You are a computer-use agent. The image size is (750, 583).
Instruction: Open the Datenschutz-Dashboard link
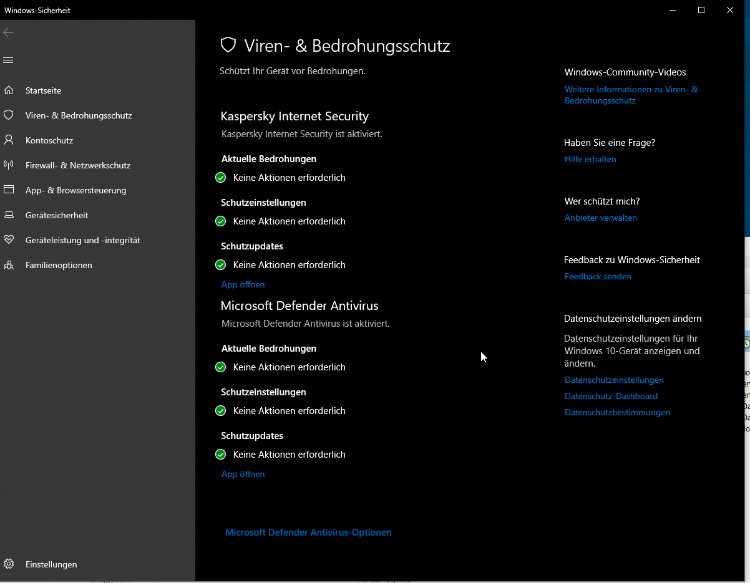611,396
